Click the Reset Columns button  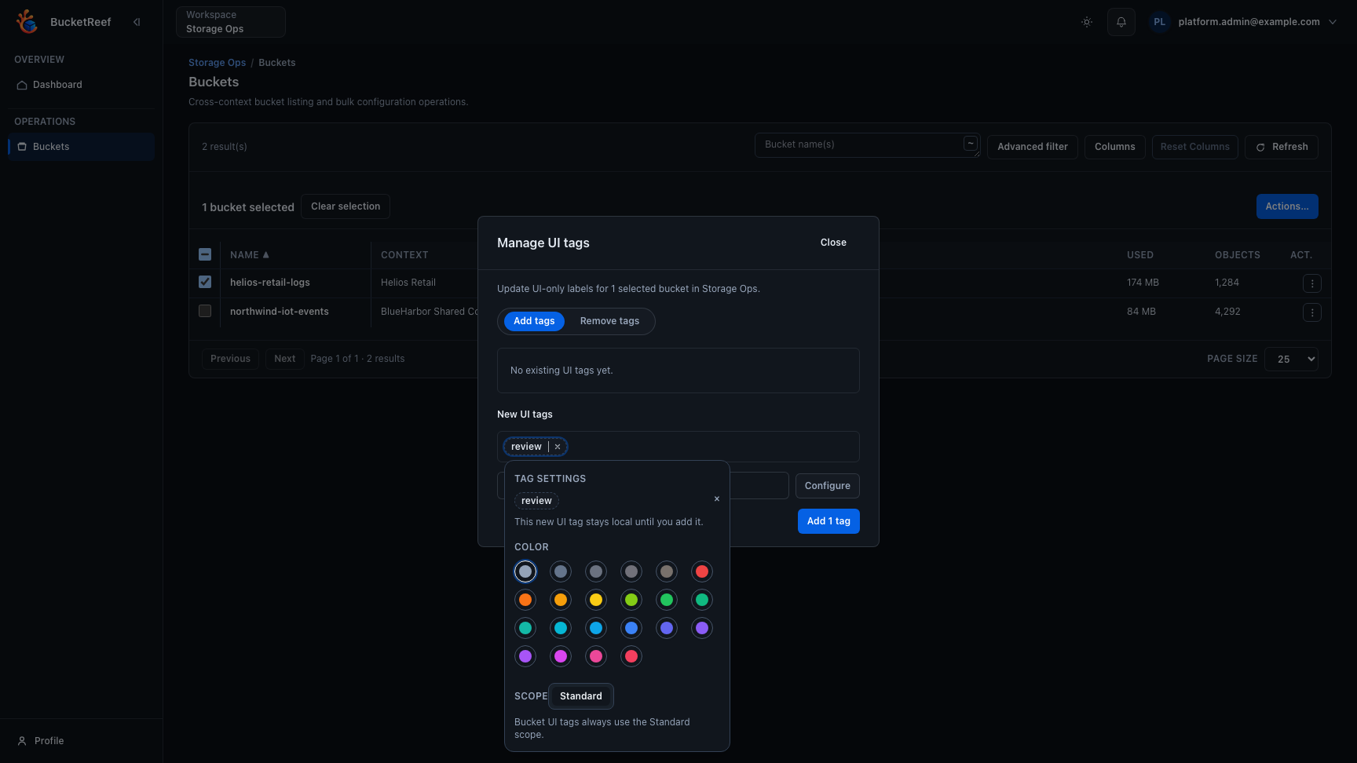[x=1195, y=147]
